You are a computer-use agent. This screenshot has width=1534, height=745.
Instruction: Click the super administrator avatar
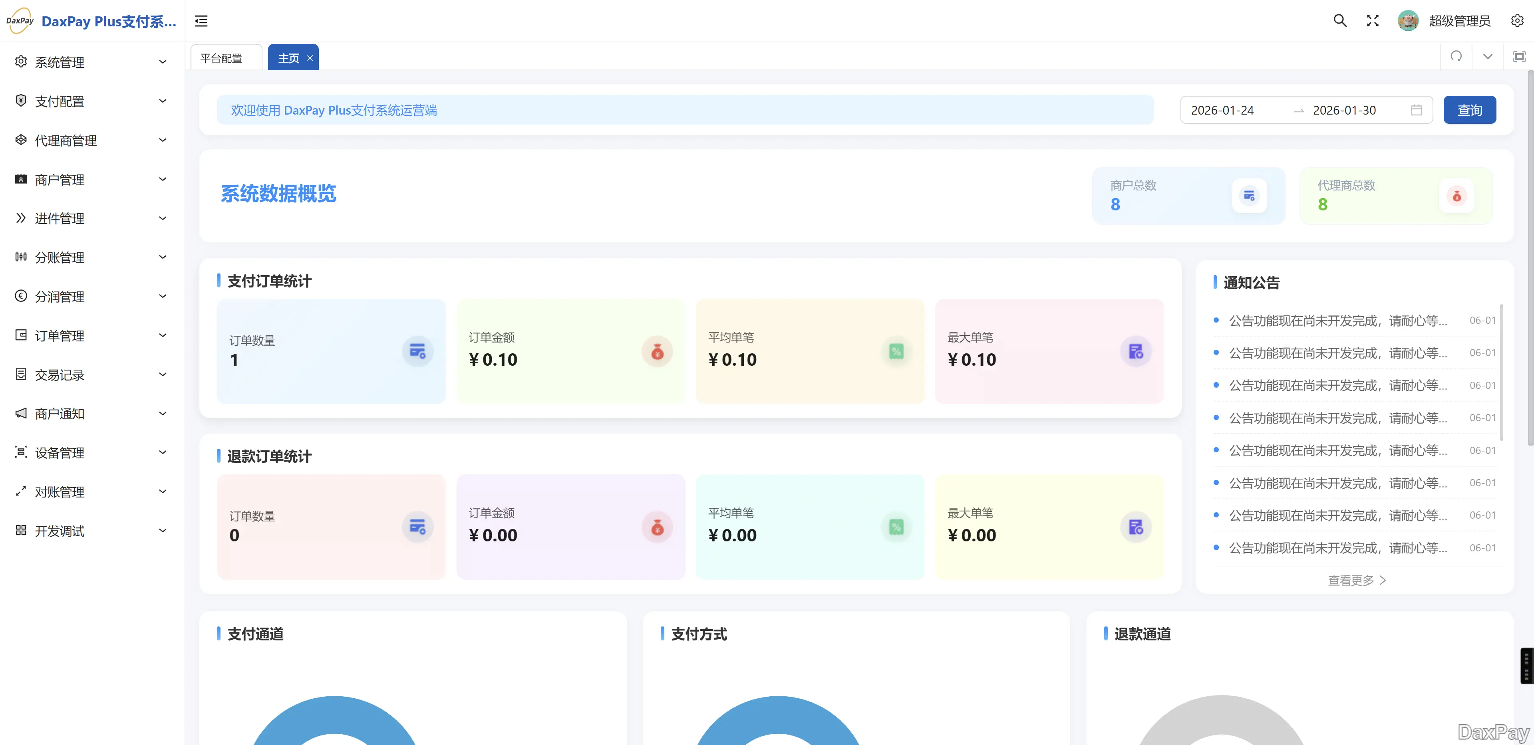point(1408,21)
